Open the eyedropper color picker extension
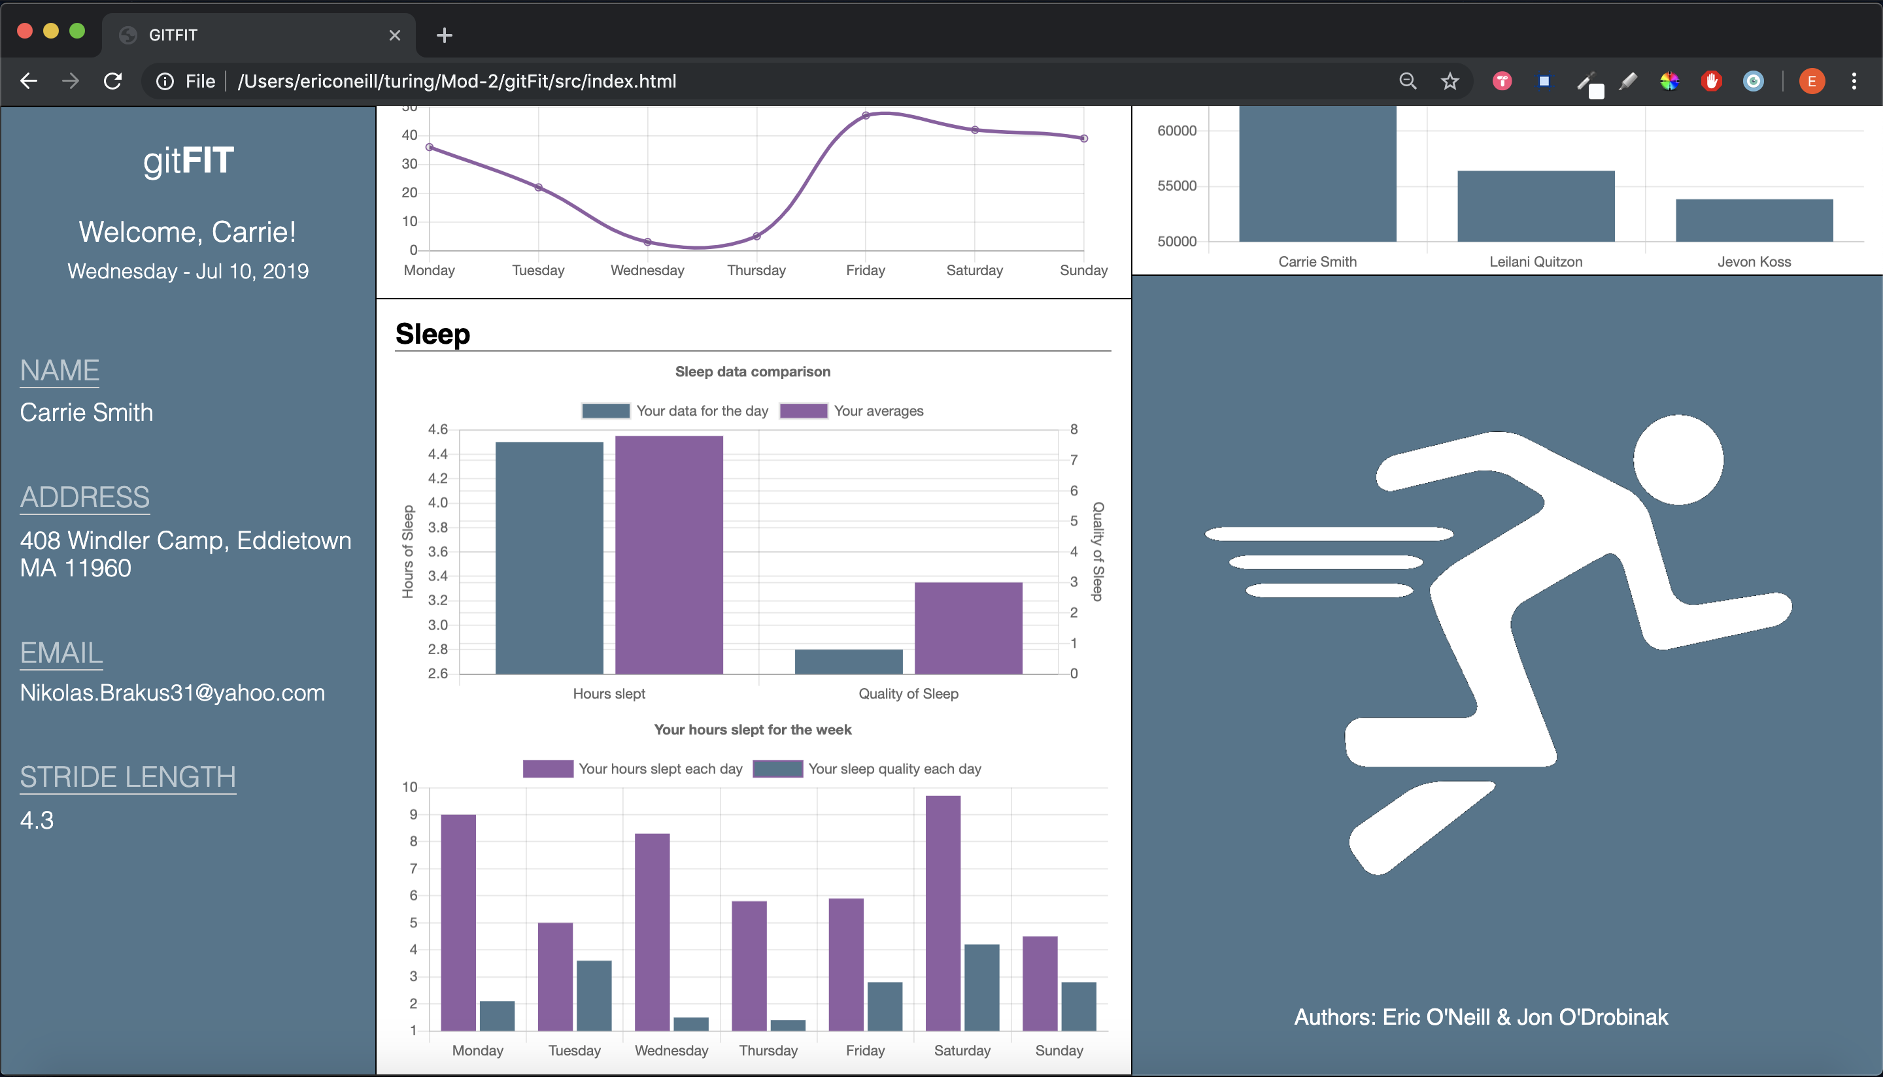 [1586, 82]
